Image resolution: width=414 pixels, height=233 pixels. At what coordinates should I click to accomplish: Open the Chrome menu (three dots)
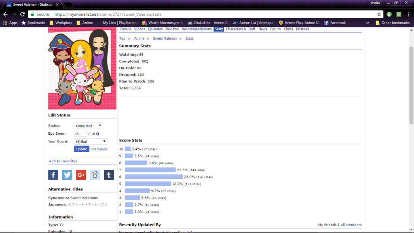pyautogui.click(x=408, y=14)
